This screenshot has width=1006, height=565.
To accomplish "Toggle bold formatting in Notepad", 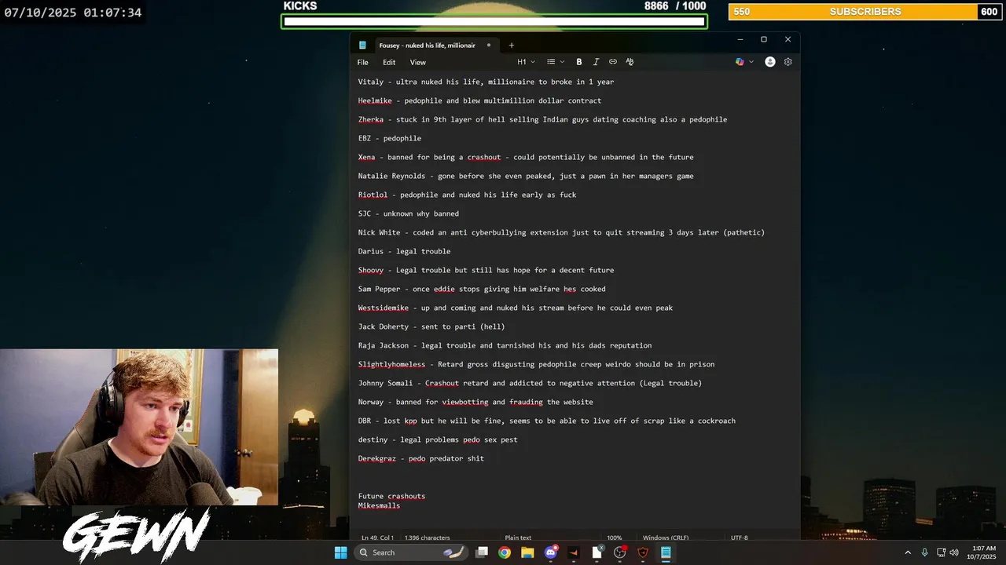I will [x=579, y=62].
